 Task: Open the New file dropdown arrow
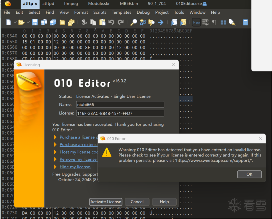pyautogui.click(x=15, y=22)
